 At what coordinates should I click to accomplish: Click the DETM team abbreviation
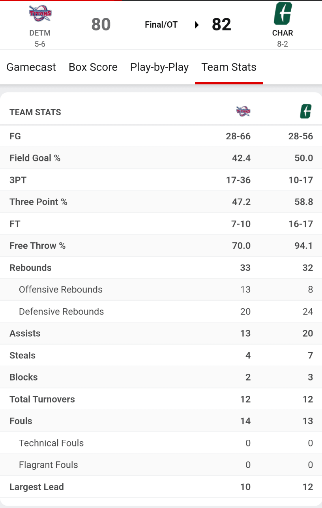(x=40, y=33)
